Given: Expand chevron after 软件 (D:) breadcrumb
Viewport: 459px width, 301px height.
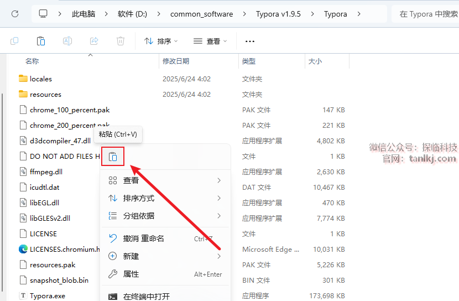Looking at the screenshot, I should [158, 14].
